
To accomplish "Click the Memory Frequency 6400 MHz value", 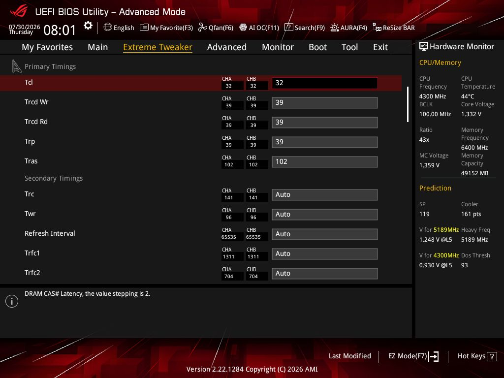I will [474, 148].
